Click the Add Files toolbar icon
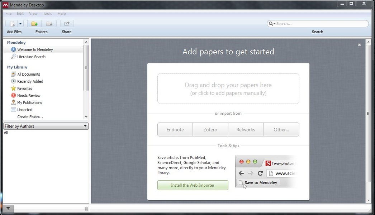Viewport: 375px width, 215px height. pos(12,24)
